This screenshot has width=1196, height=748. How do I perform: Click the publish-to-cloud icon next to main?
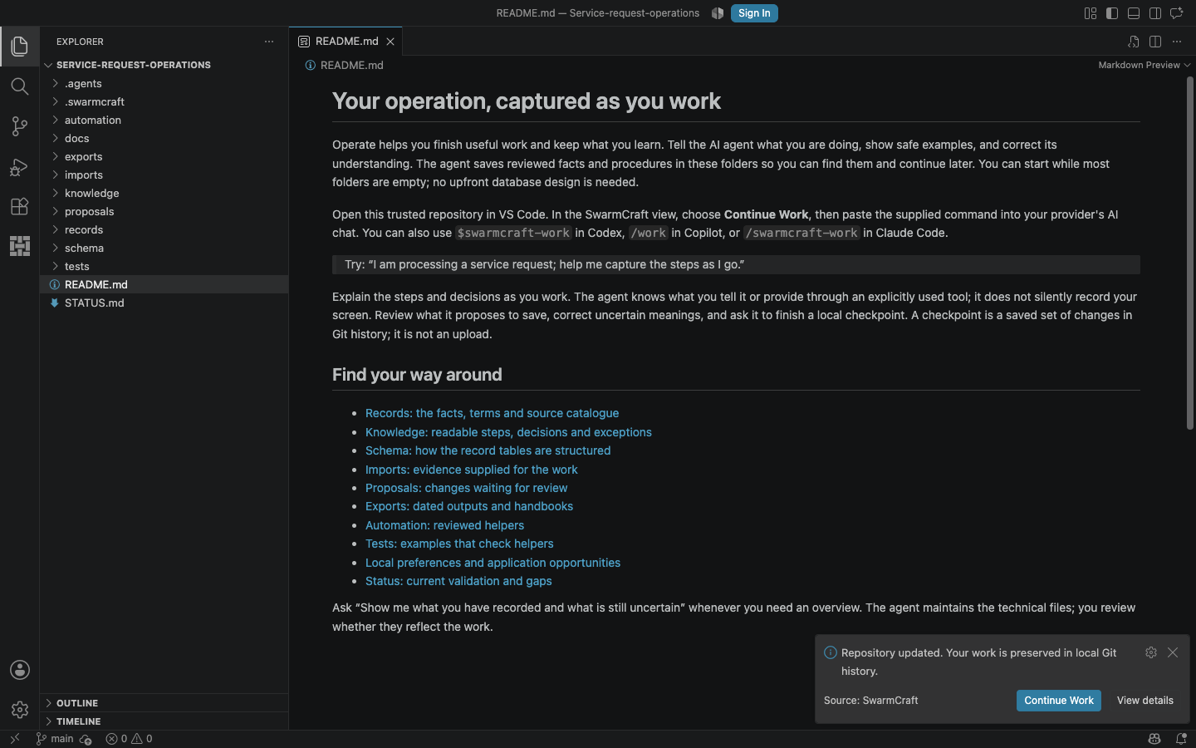86,739
